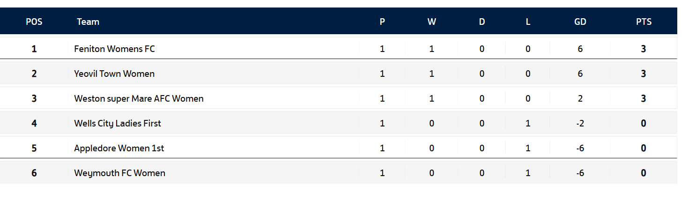Click position number 1 cell
696x200 pixels.
point(34,49)
